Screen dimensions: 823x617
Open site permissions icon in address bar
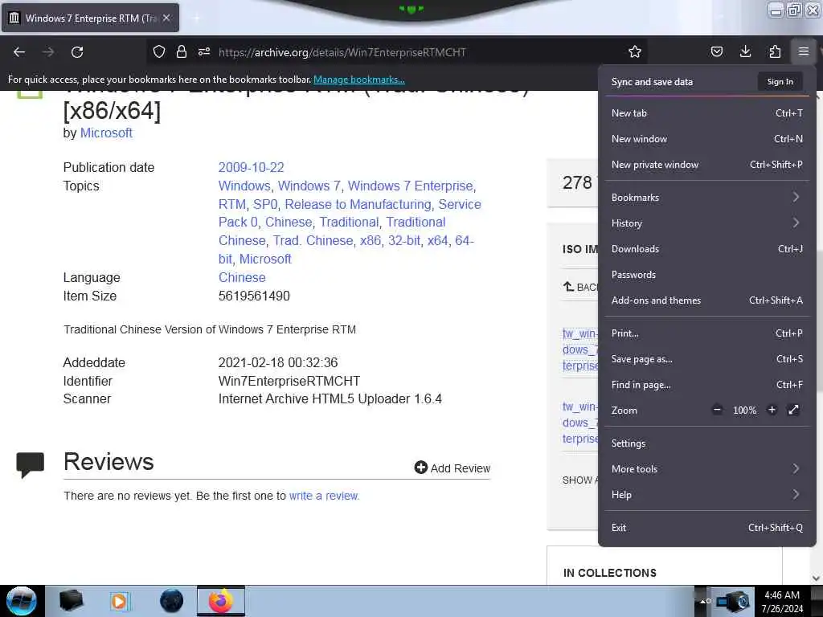204,51
